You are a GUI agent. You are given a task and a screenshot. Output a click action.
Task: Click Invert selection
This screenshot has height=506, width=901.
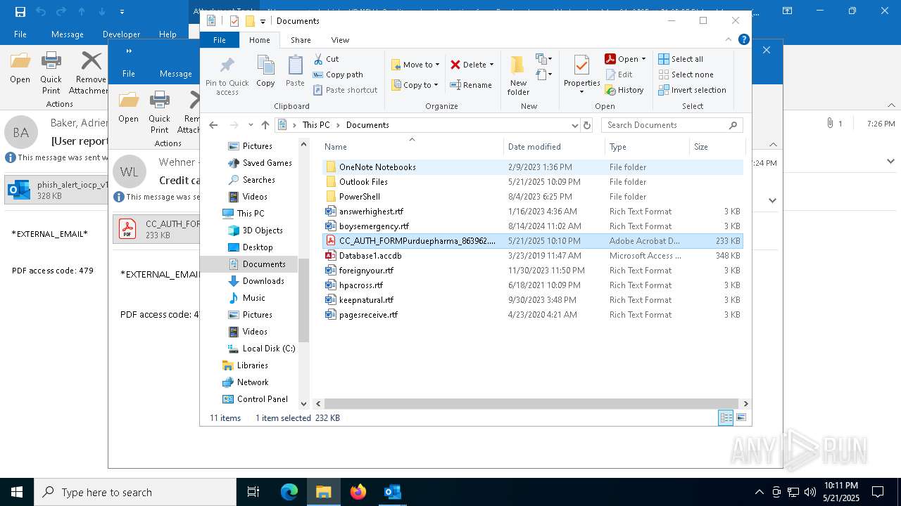click(693, 90)
